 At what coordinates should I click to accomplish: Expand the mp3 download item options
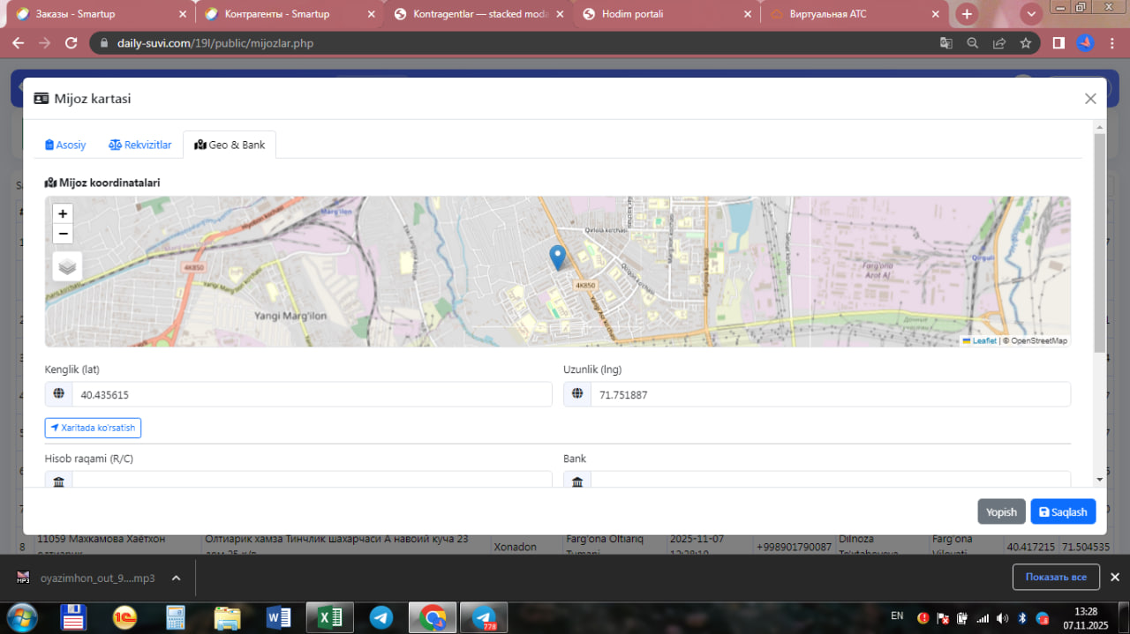pos(176,578)
